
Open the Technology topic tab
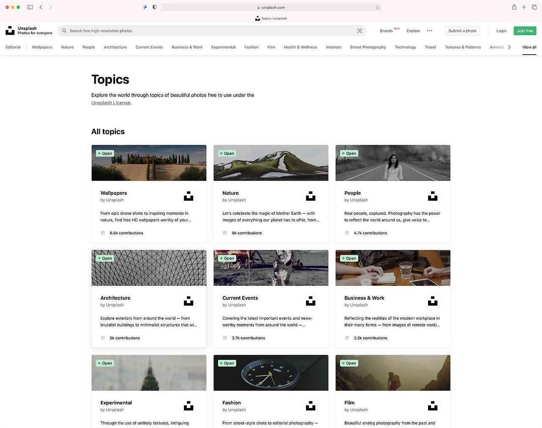tap(405, 47)
